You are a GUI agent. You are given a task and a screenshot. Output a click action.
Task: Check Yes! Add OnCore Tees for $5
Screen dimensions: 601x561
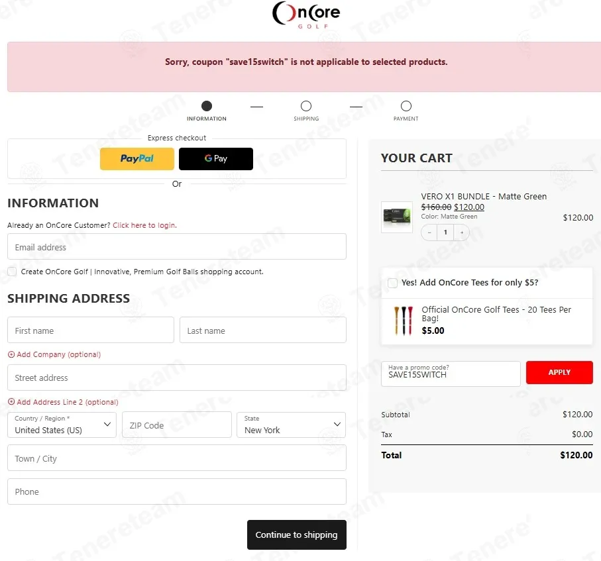(x=392, y=283)
